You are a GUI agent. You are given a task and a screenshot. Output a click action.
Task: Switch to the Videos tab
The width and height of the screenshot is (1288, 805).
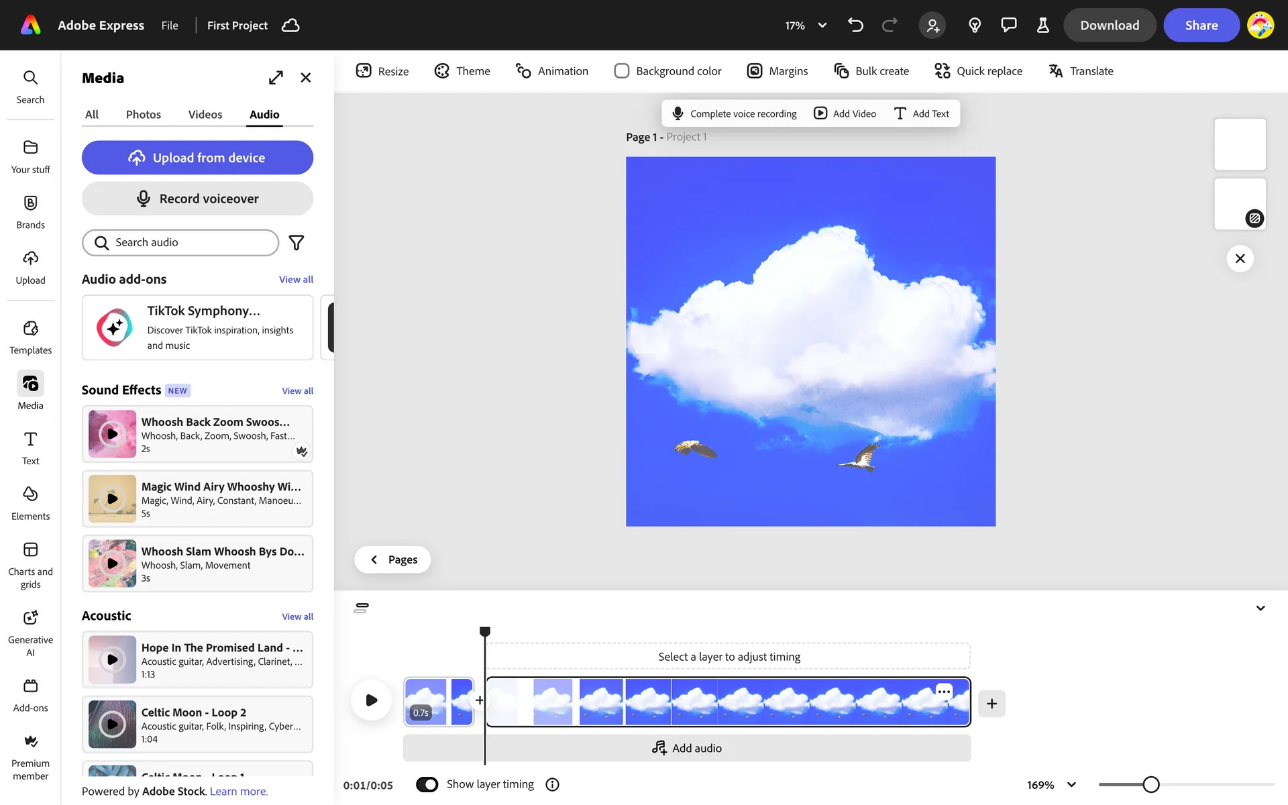click(x=205, y=115)
